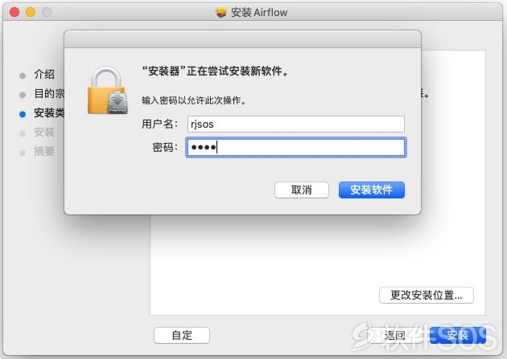This screenshot has width=507, height=359.
Task: Focus the 用户名 field containing rjsos
Action: click(296, 124)
